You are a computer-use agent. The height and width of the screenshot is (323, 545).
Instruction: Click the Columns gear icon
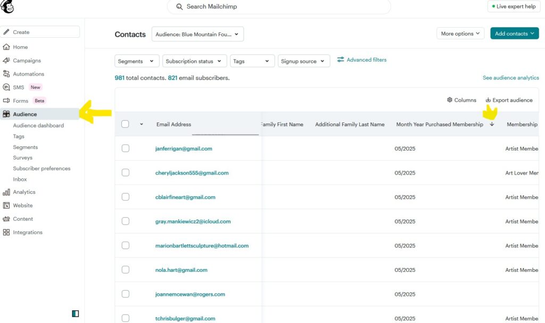(449, 100)
